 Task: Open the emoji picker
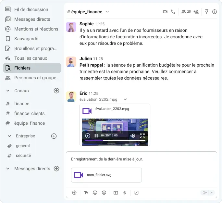pos(95,193)
